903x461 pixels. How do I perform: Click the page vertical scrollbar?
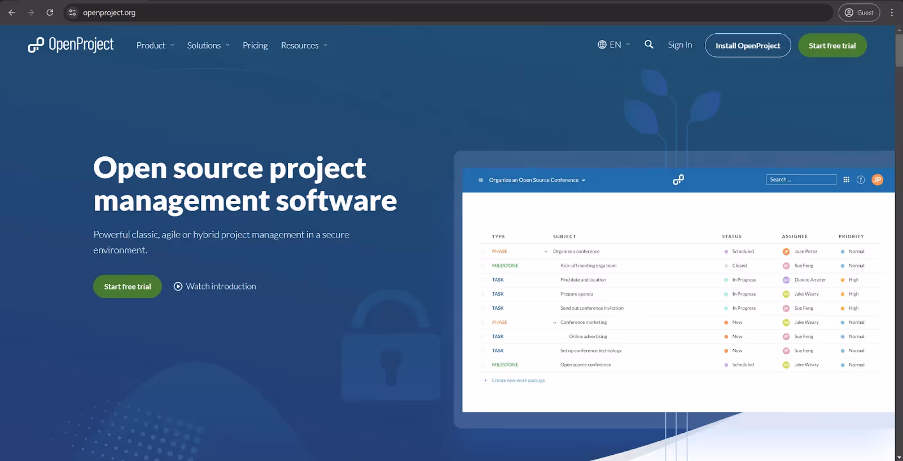[x=898, y=50]
